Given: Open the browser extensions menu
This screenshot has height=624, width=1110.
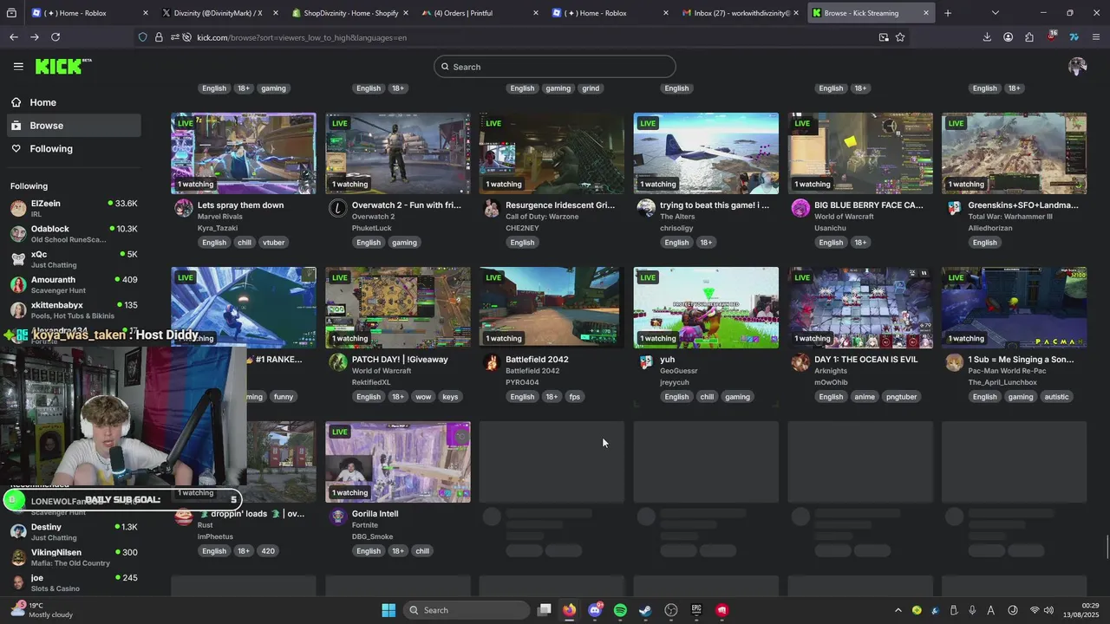Looking at the screenshot, I should pos(1029,37).
